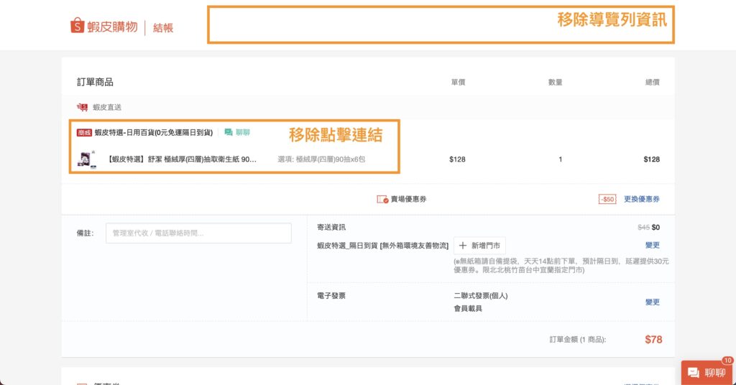This screenshot has height=385, width=736.
Task: Click the 結帳 checkout page title
Action: click(163, 28)
